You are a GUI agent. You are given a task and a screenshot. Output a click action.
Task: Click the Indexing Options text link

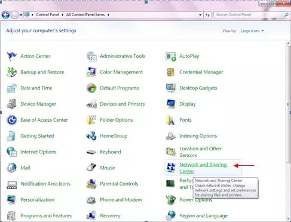[x=198, y=136]
